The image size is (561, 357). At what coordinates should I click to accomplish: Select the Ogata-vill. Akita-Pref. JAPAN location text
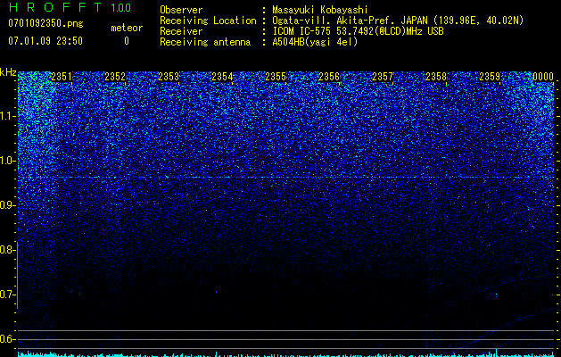pos(398,21)
